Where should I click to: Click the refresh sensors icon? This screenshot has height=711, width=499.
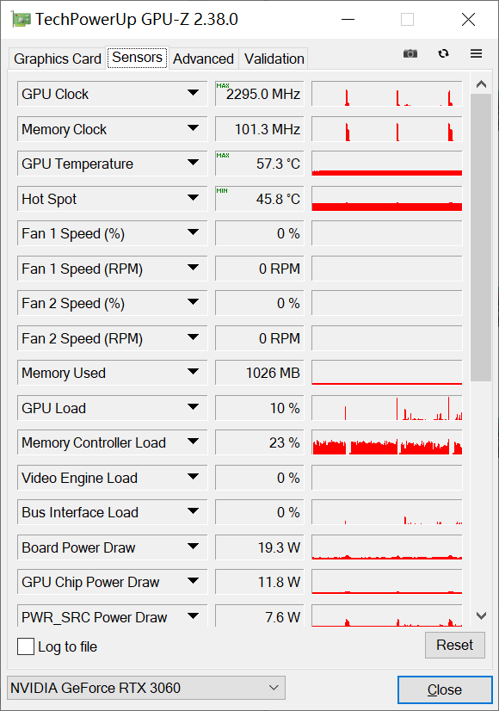(443, 53)
